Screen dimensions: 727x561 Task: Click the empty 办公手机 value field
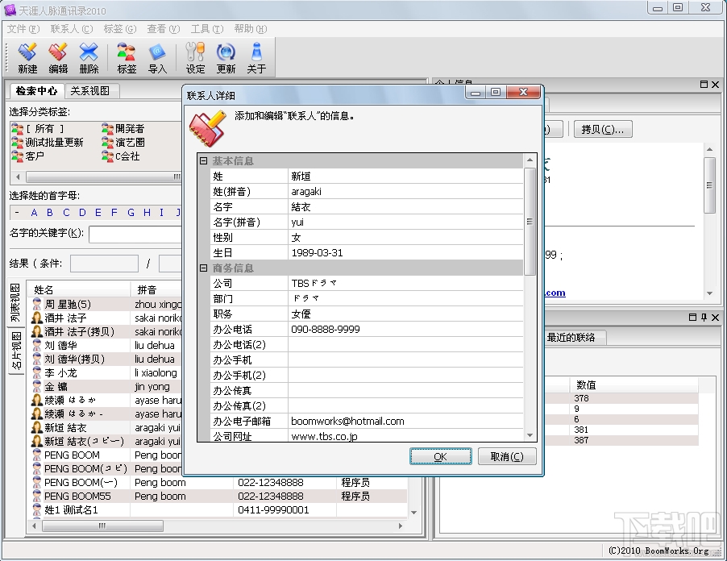point(405,359)
